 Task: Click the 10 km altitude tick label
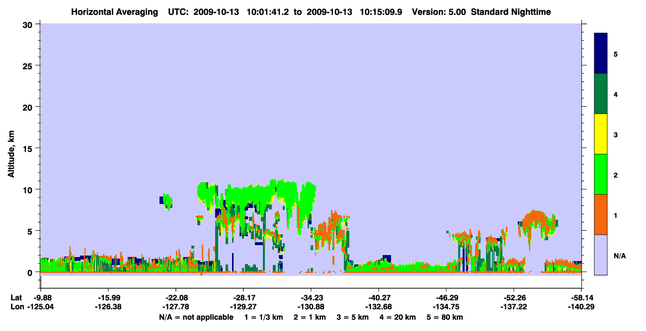tap(28, 190)
